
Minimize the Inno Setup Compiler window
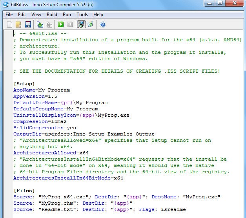[210, 3]
